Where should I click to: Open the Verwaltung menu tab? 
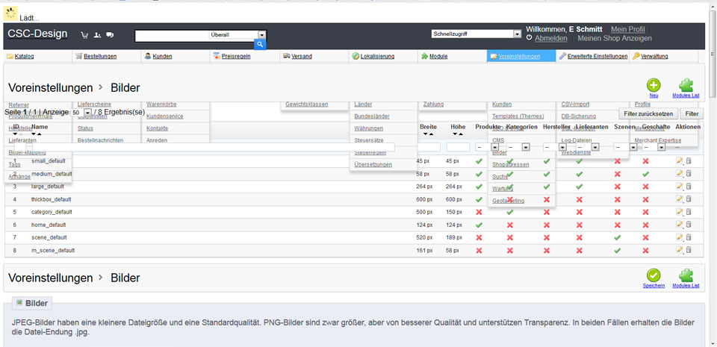tap(654, 57)
